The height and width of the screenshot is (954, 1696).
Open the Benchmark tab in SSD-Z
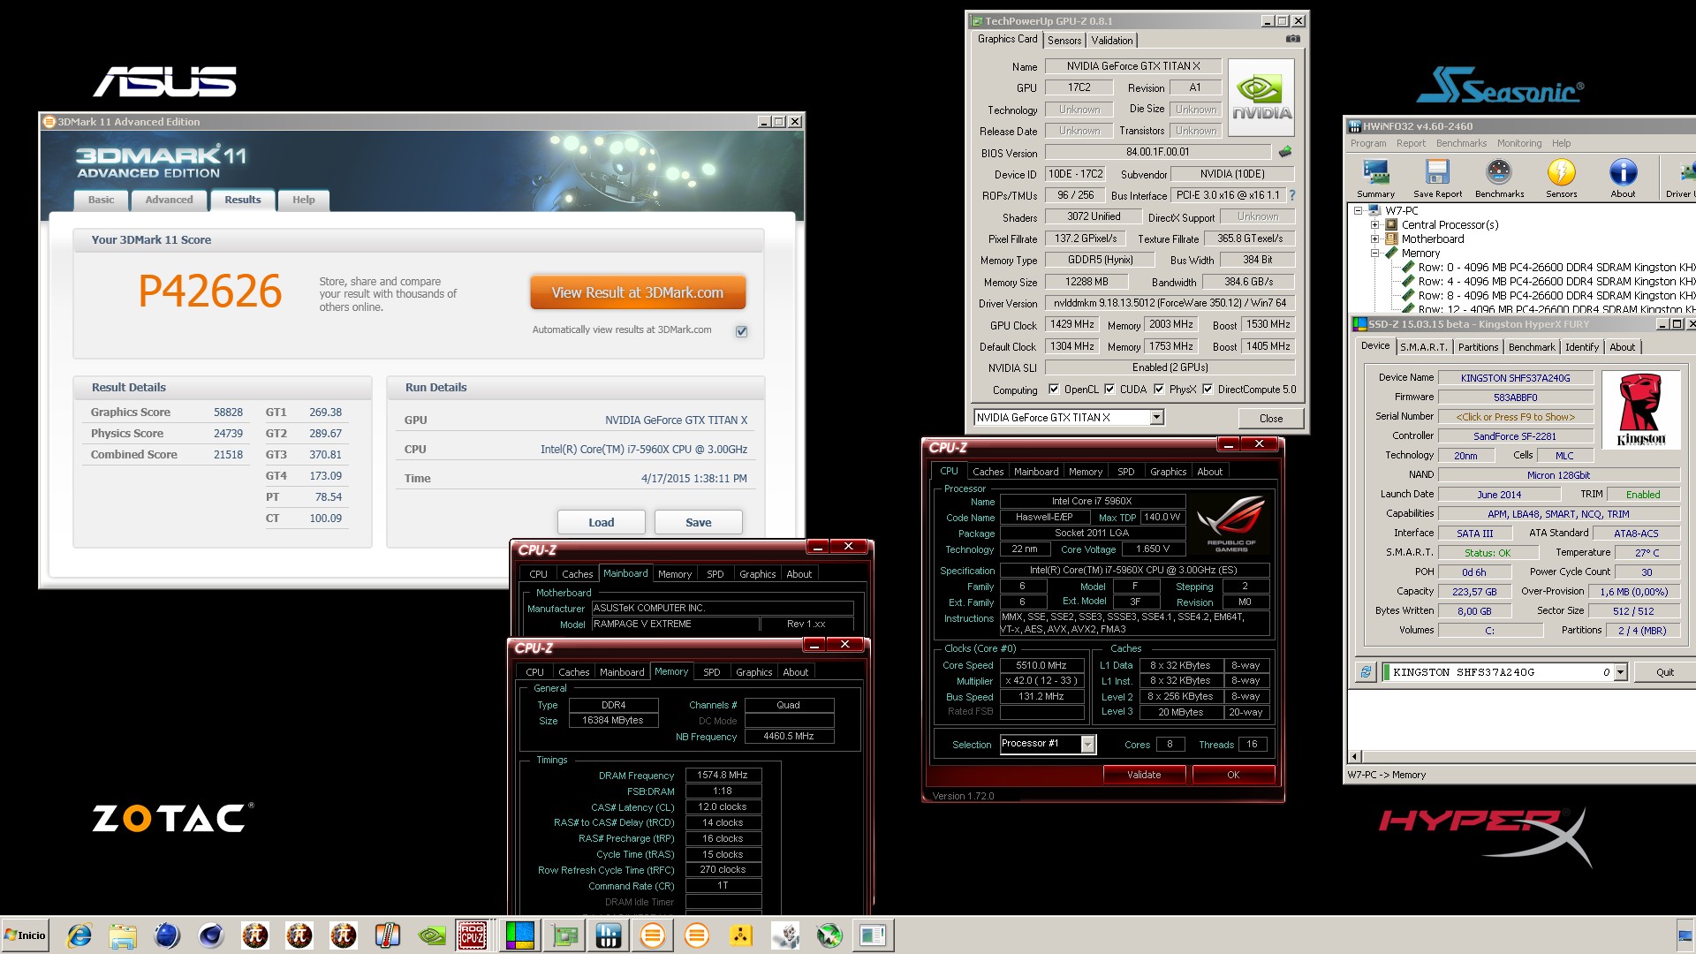(x=1532, y=347)
